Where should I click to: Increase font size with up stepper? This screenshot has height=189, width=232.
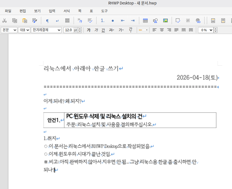pyautogui.click(x=80, y=29)
